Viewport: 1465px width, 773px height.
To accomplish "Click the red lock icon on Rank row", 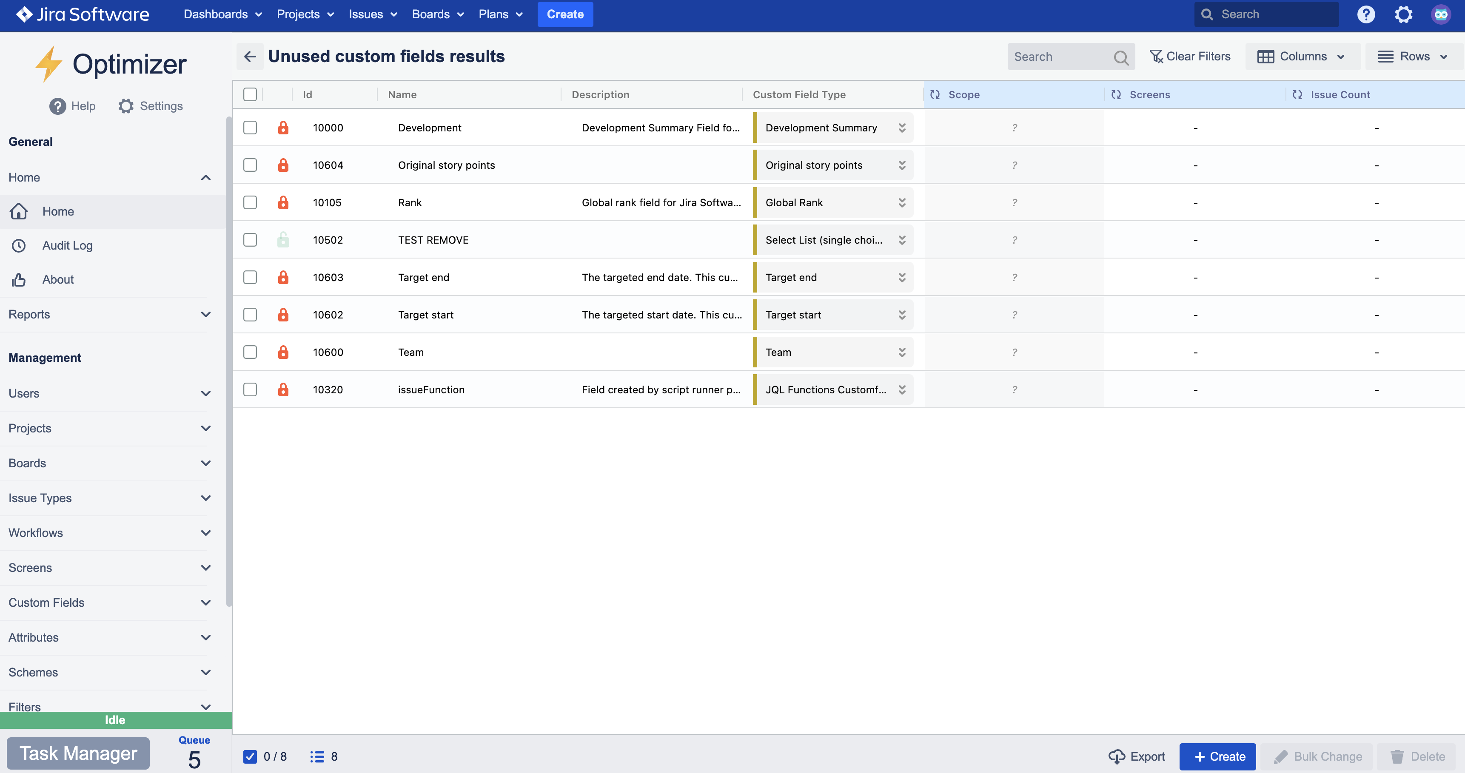I will [283, 202].
